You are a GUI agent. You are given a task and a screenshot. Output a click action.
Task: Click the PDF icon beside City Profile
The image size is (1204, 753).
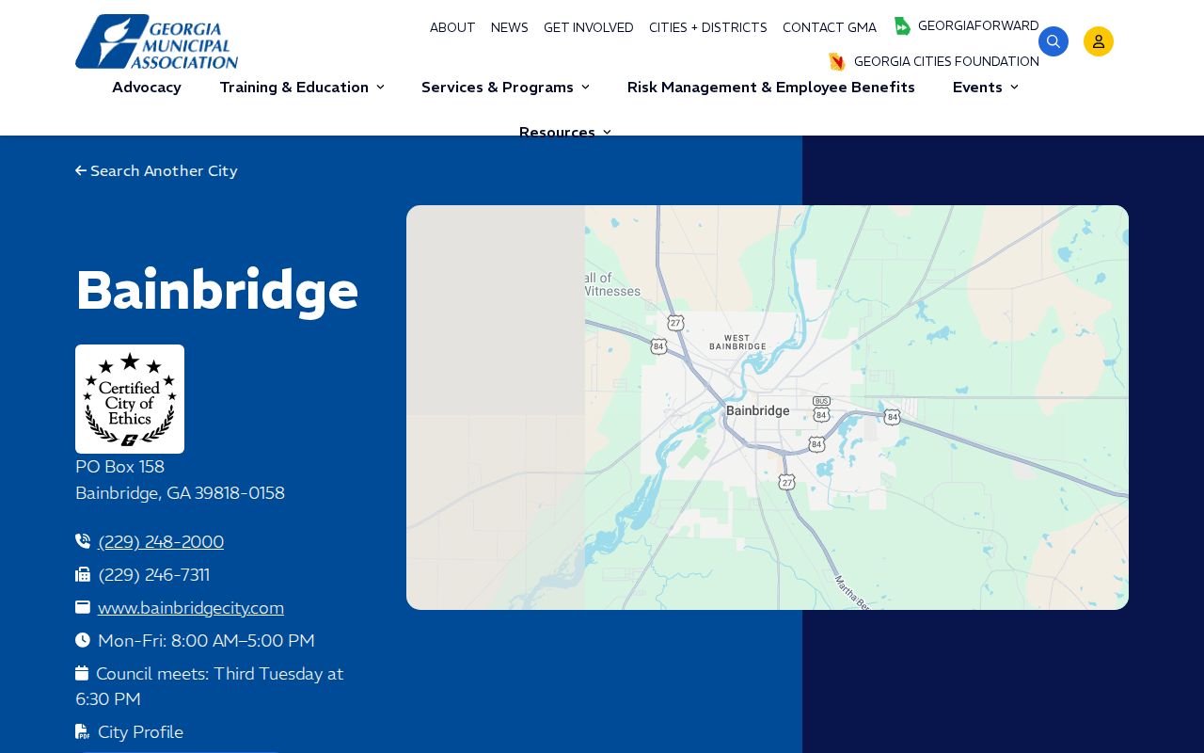(83, 731)
